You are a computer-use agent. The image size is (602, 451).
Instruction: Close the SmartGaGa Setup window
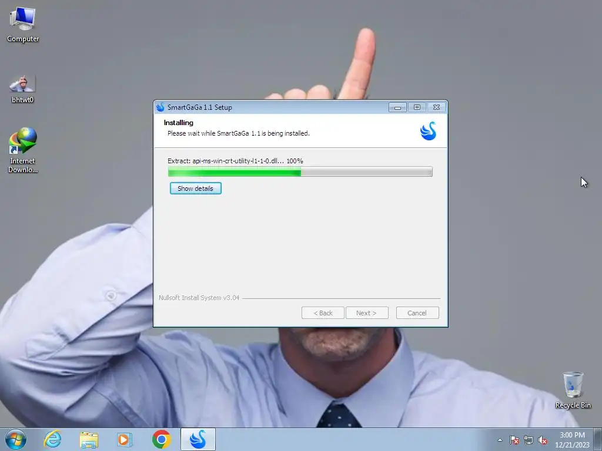[x=437, y=107]
